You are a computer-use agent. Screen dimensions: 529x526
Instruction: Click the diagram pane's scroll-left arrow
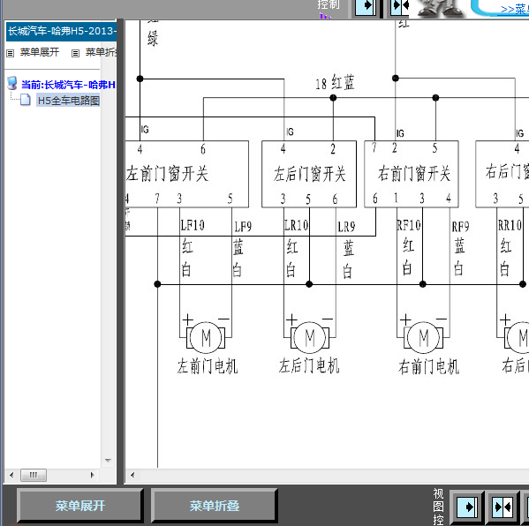pos(132,475)
